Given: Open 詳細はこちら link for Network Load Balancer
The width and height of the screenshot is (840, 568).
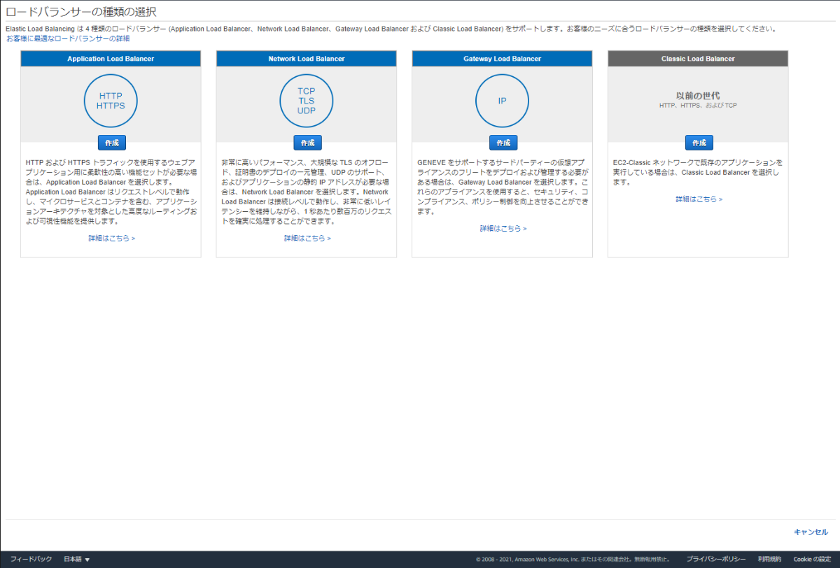Looking at the screenshot, I should point(307,239).
